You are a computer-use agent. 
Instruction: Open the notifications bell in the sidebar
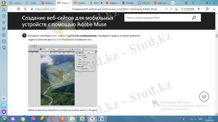(x=4, y=9)
